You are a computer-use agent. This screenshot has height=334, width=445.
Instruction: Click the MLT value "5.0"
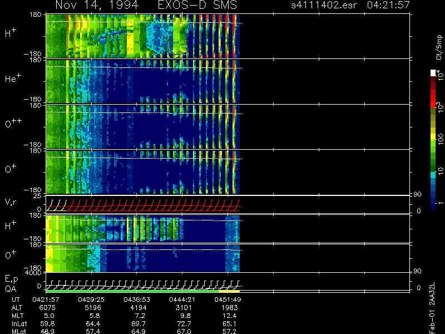(x=49, y=316)
